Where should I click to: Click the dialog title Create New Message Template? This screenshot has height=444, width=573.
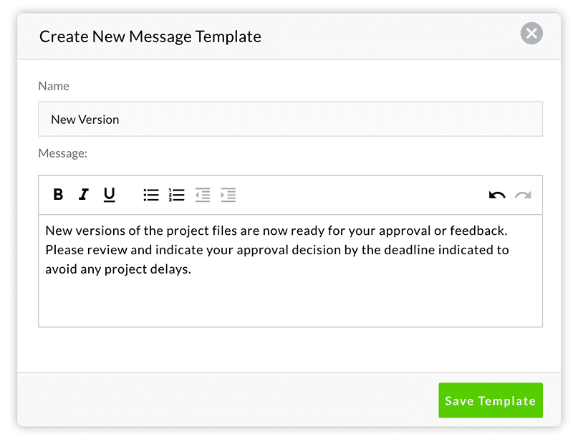(150, 37)
